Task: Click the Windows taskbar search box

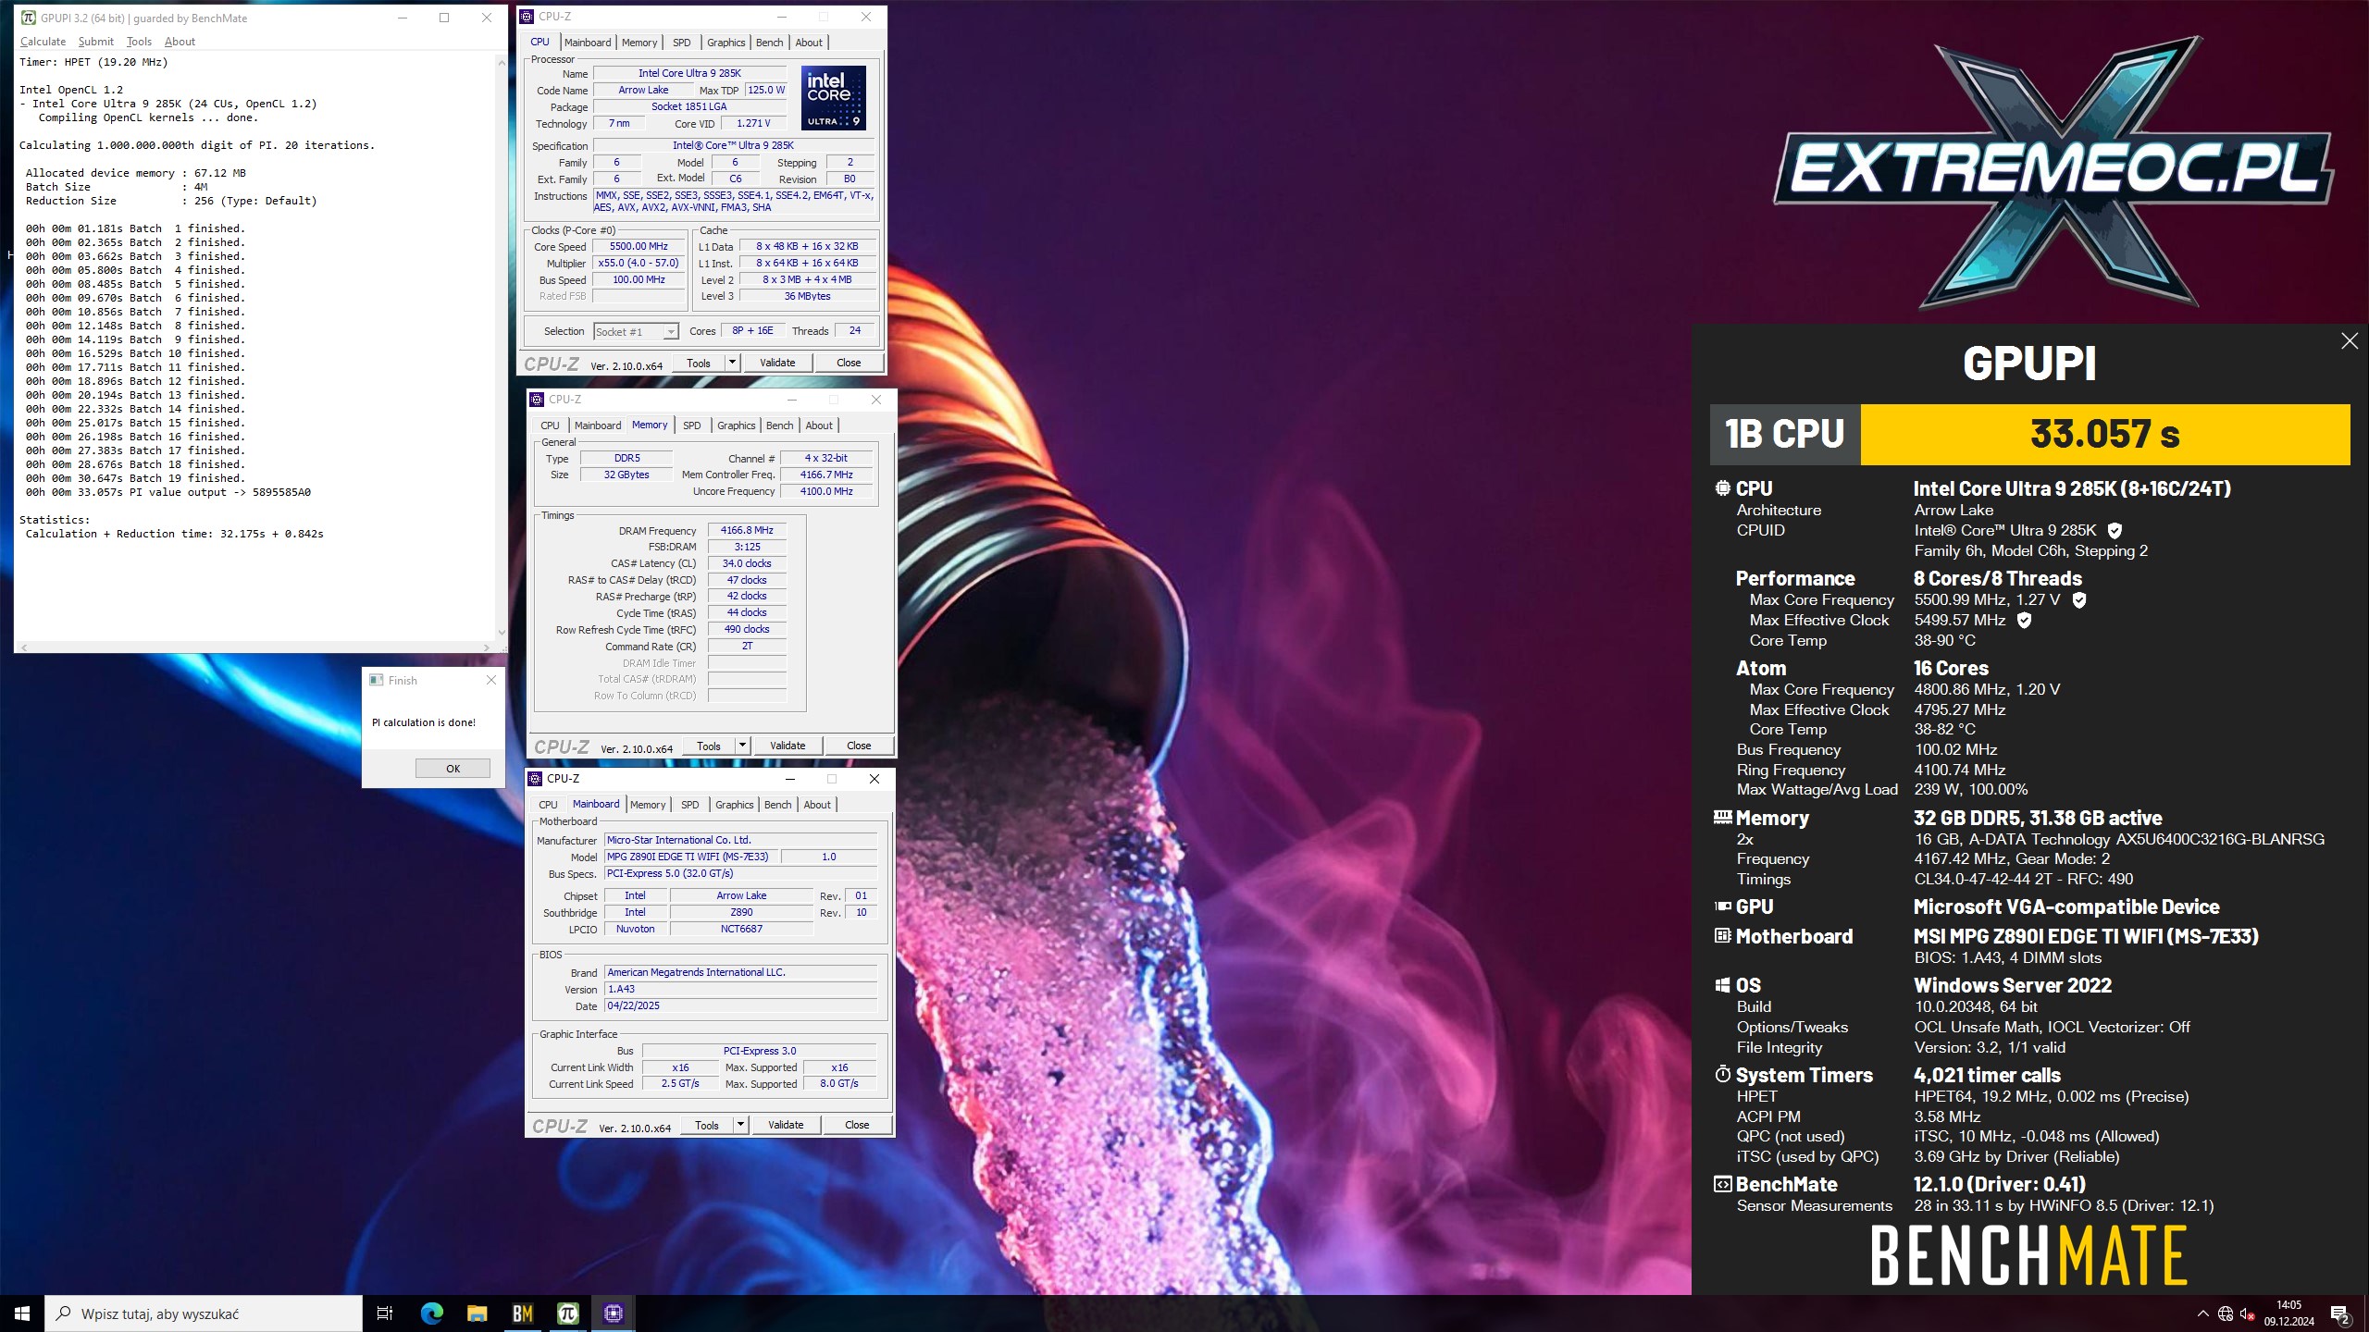Action: point(204,1313)
